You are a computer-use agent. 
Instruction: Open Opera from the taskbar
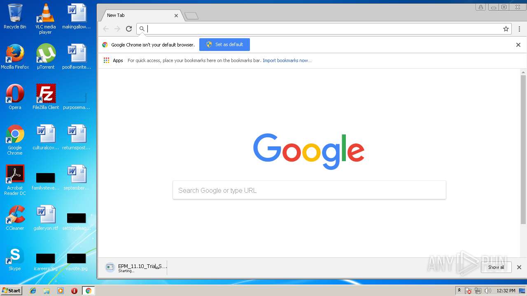(x=74, y=291)
